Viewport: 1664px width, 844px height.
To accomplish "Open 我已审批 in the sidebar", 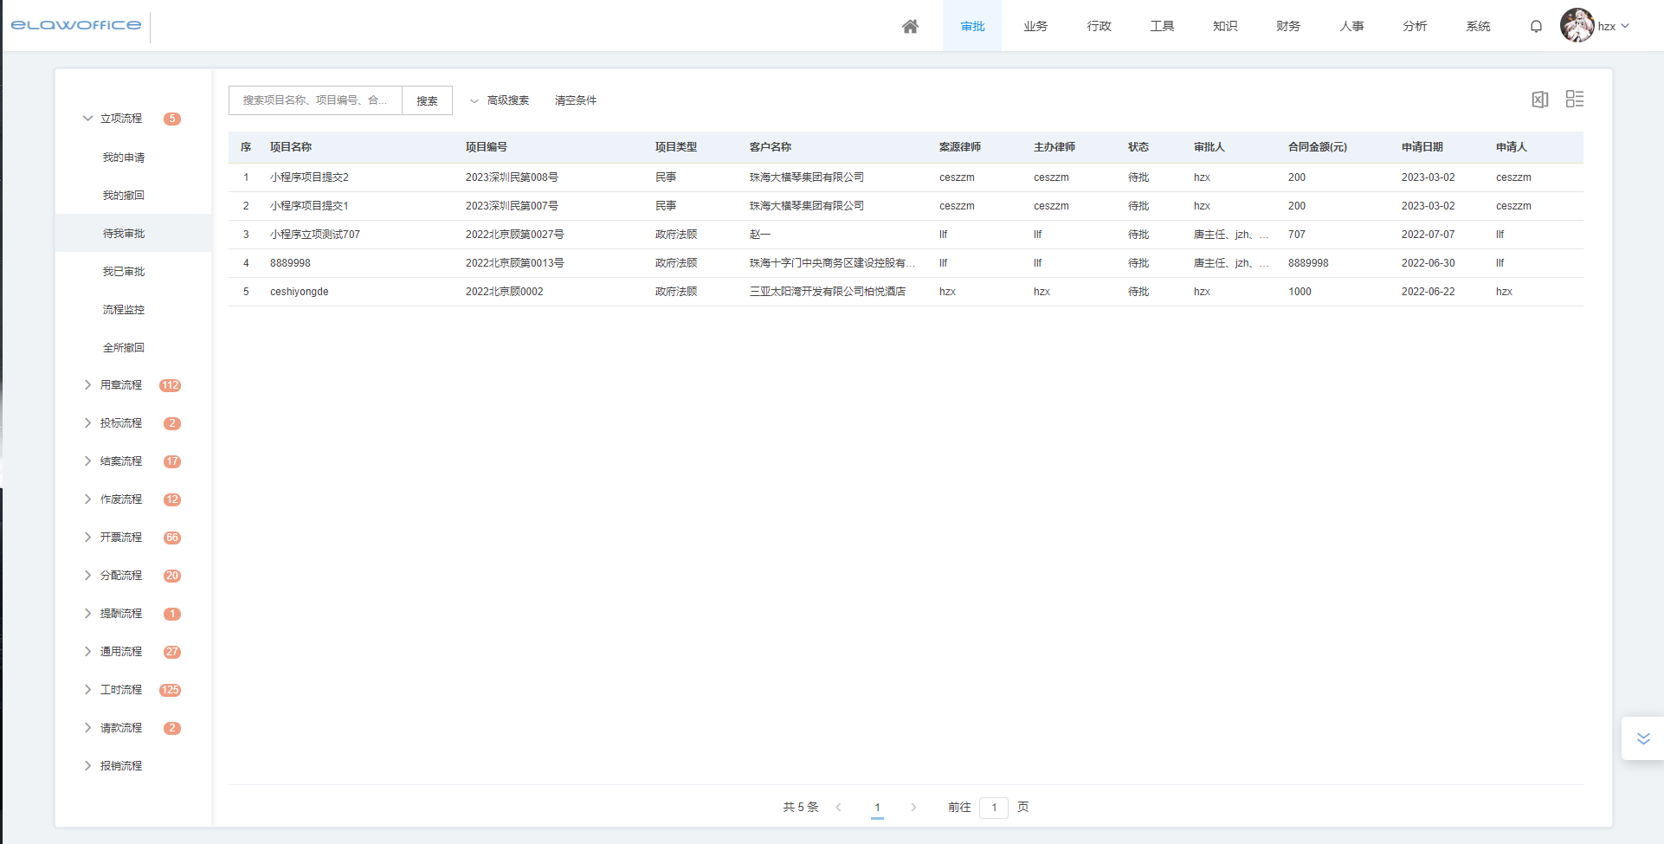I will (124, 272).
